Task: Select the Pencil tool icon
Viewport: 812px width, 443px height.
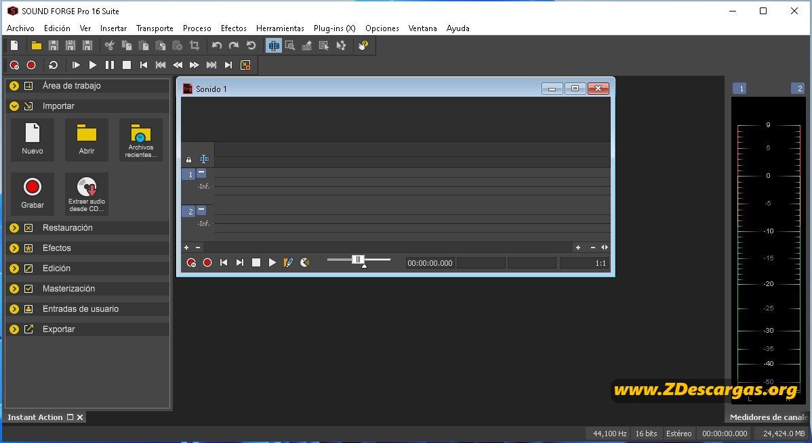Action: coord(307,45)
